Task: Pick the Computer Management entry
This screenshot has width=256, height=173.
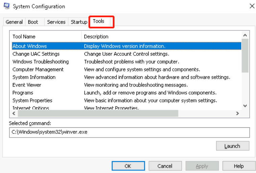Action: [x=38, y=69]
